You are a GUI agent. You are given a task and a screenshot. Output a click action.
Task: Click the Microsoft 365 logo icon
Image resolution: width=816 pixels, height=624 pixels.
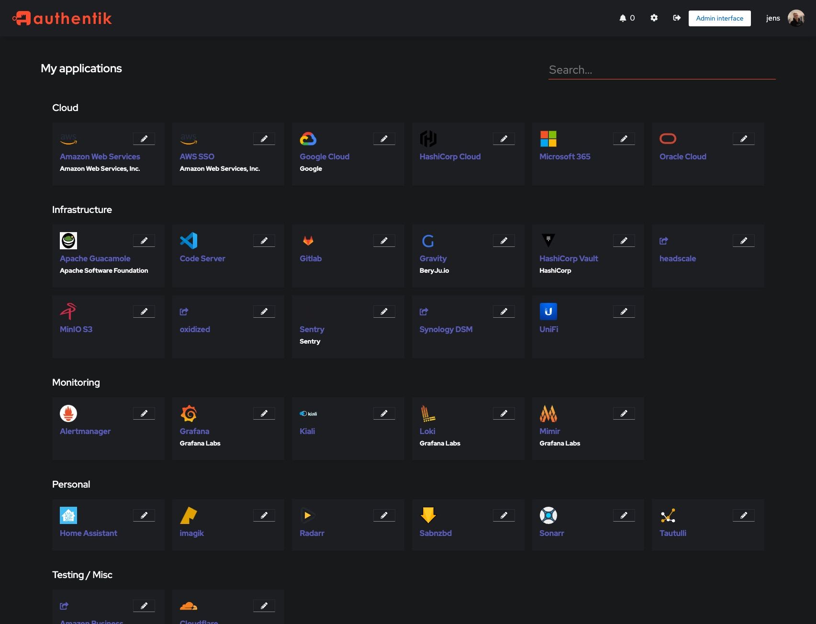548,139
